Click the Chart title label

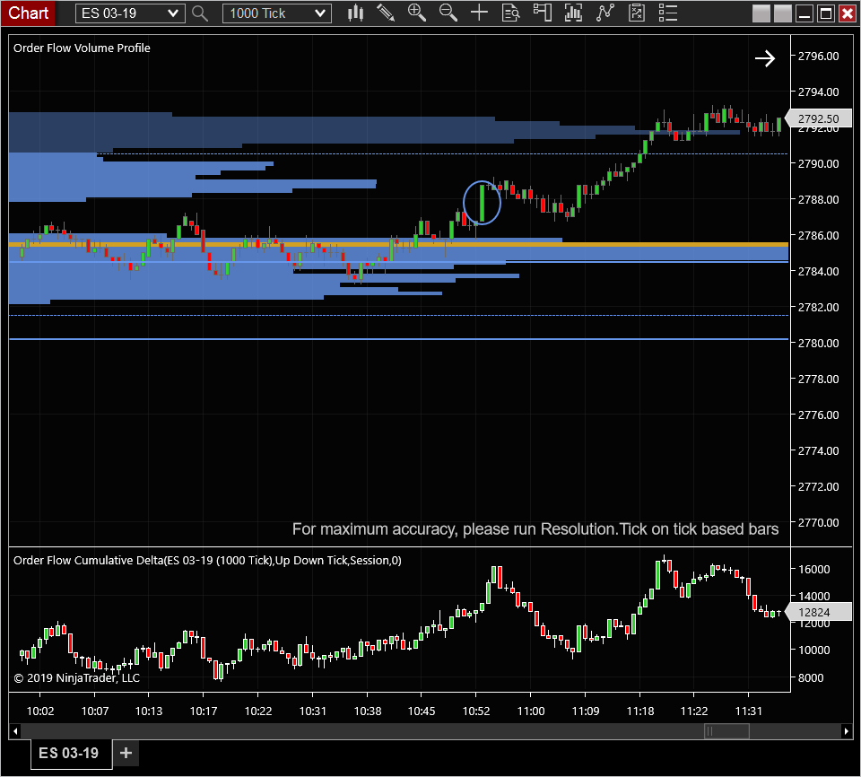[28, 13]
